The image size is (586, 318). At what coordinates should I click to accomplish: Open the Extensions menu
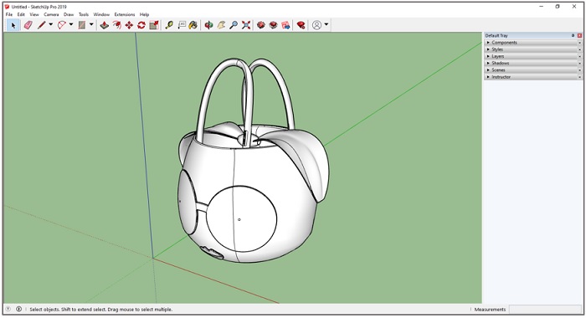[x=125, y=14]
